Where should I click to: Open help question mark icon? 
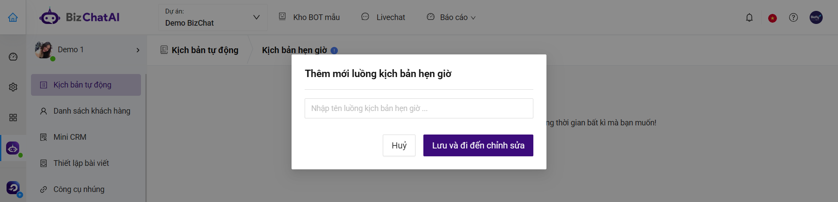pos(793,17)
